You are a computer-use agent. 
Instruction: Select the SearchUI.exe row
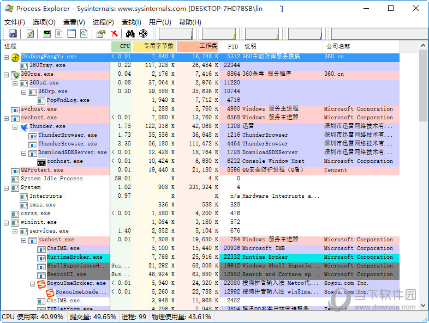(x=200, y=275)
